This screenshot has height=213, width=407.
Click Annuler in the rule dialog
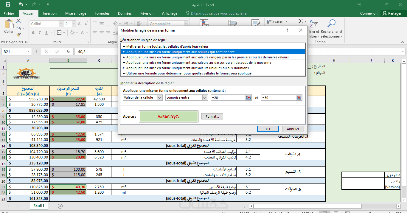[293, 129]
